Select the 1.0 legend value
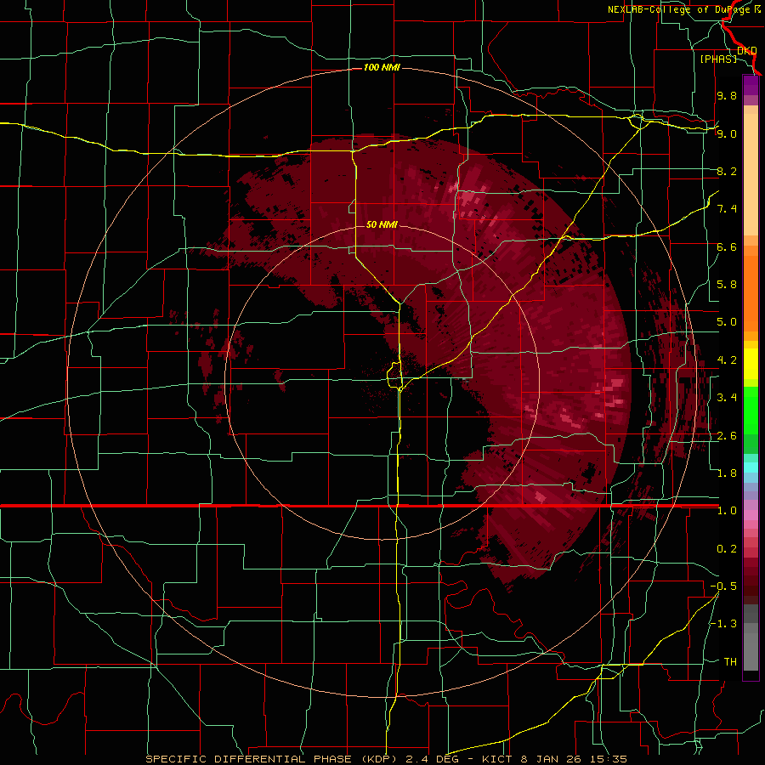765x765 pixels. point(727,511)
